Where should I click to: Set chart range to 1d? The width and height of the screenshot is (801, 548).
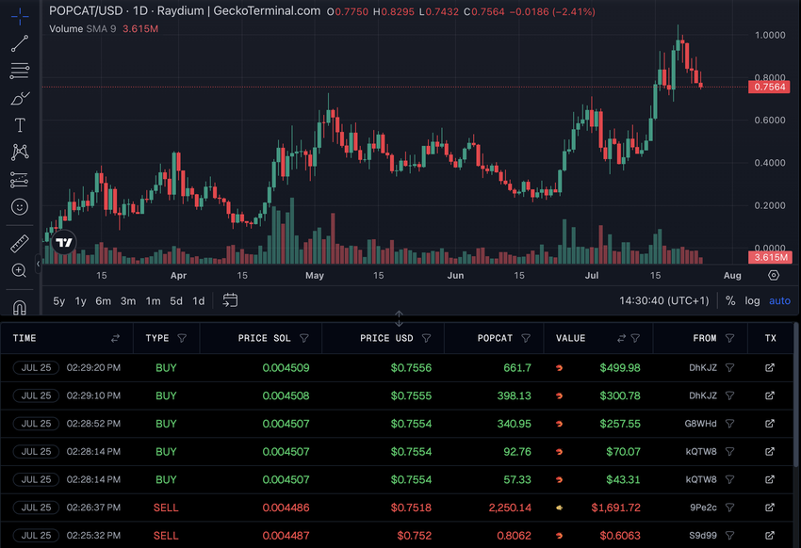click(x=199, y=301)
